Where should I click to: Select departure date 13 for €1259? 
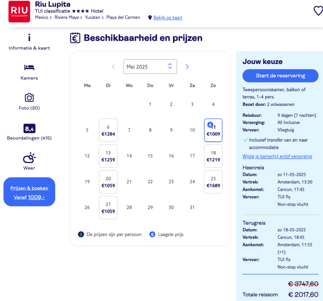[x=108, y=156]
